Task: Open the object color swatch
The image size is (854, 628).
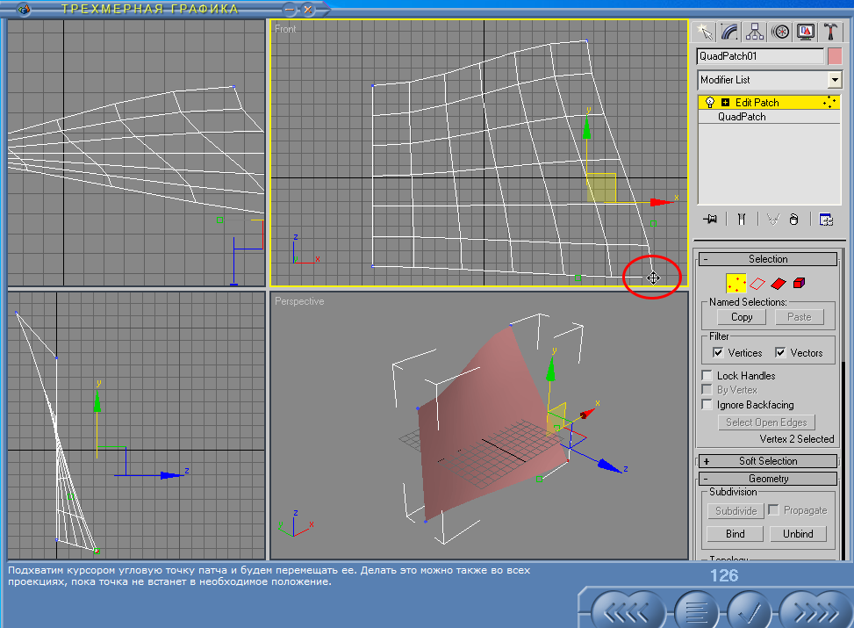Action: tap(835, 56)
